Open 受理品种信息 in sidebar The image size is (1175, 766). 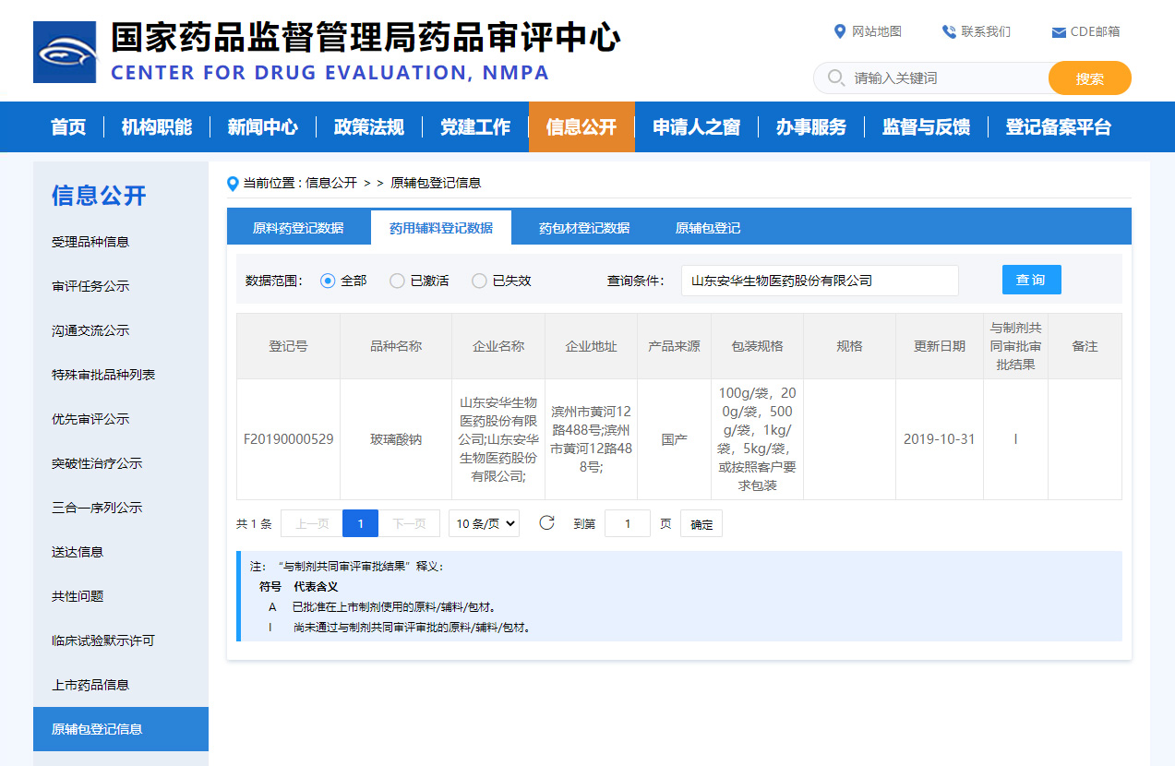tap(90, 242)
